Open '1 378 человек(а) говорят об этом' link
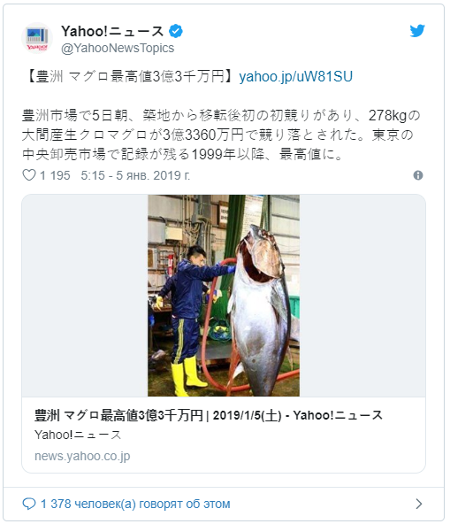450x524 pixels. (x=135, y=504)
